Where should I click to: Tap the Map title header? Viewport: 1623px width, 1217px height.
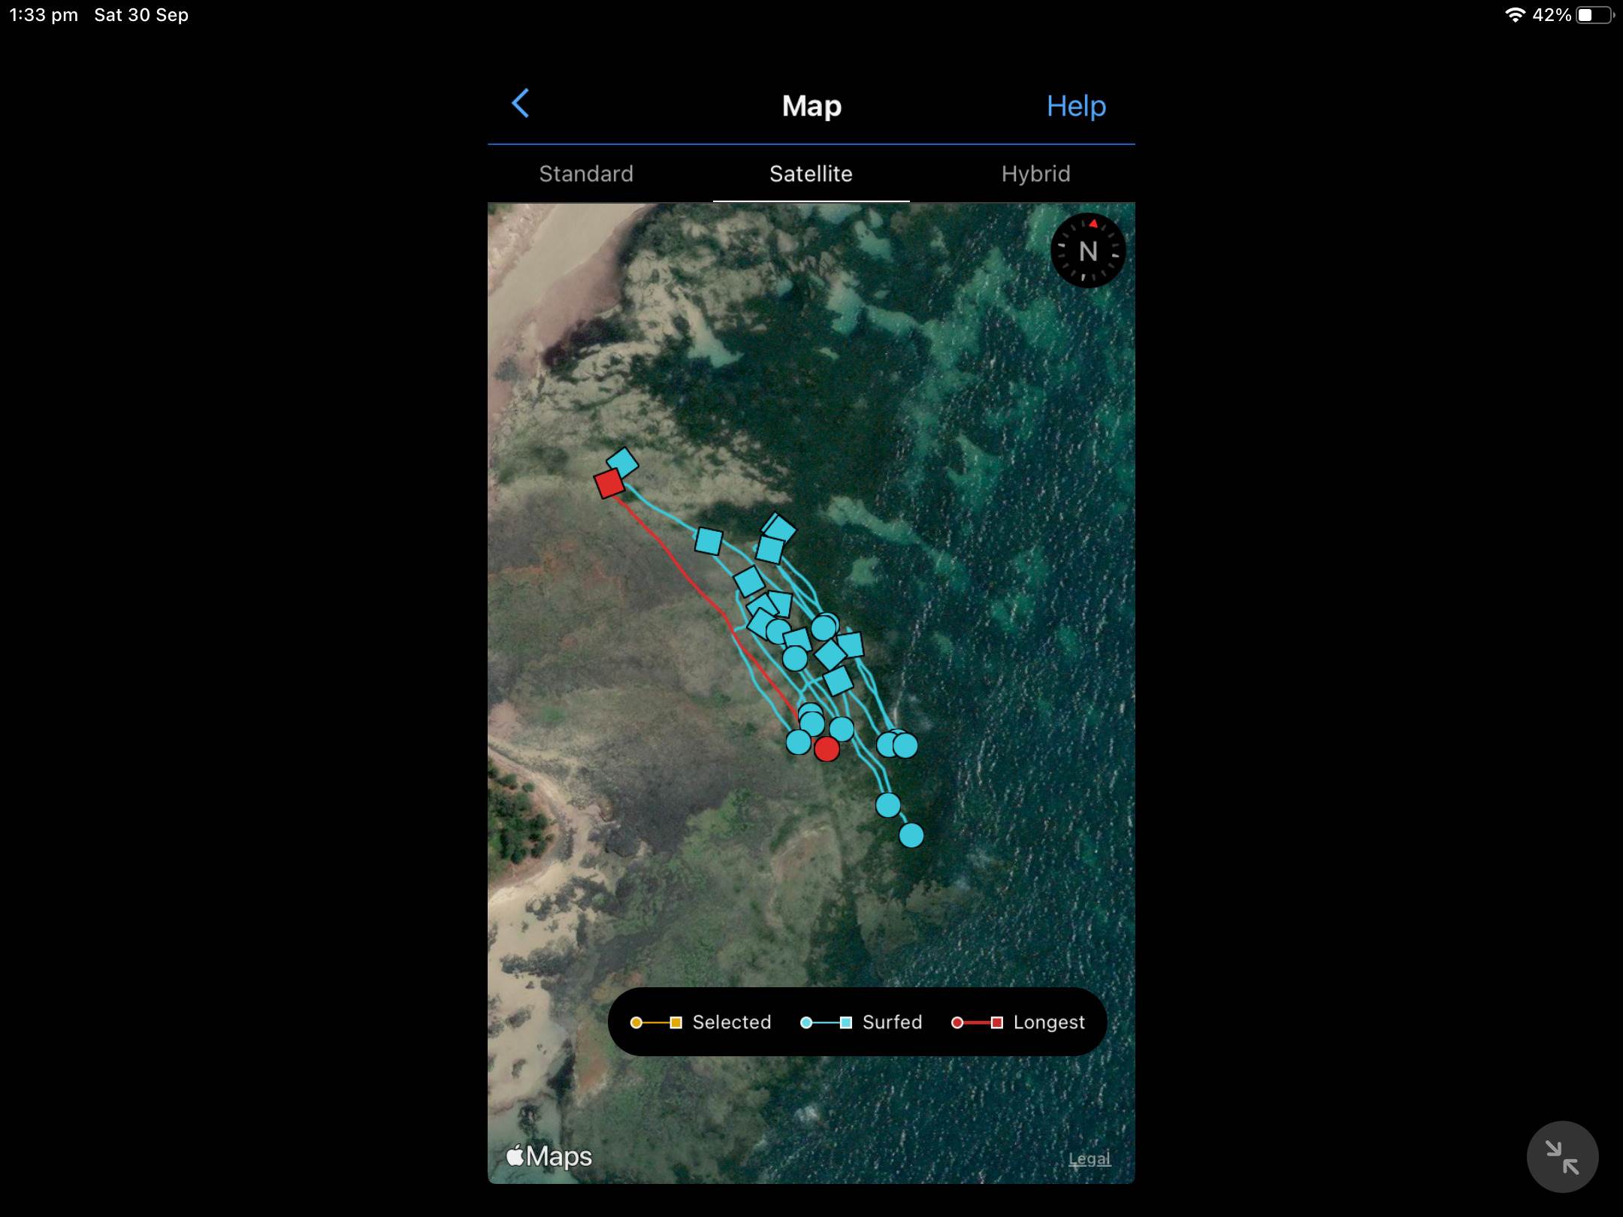click(811, 106)
